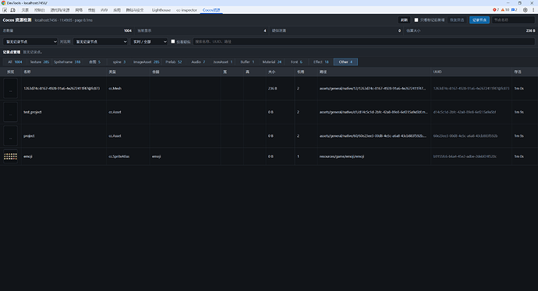Image resolution: width=538 pixels, height=291 pixels.
Task: Select the Buffer 1 filter
Action: click(247, 62)
